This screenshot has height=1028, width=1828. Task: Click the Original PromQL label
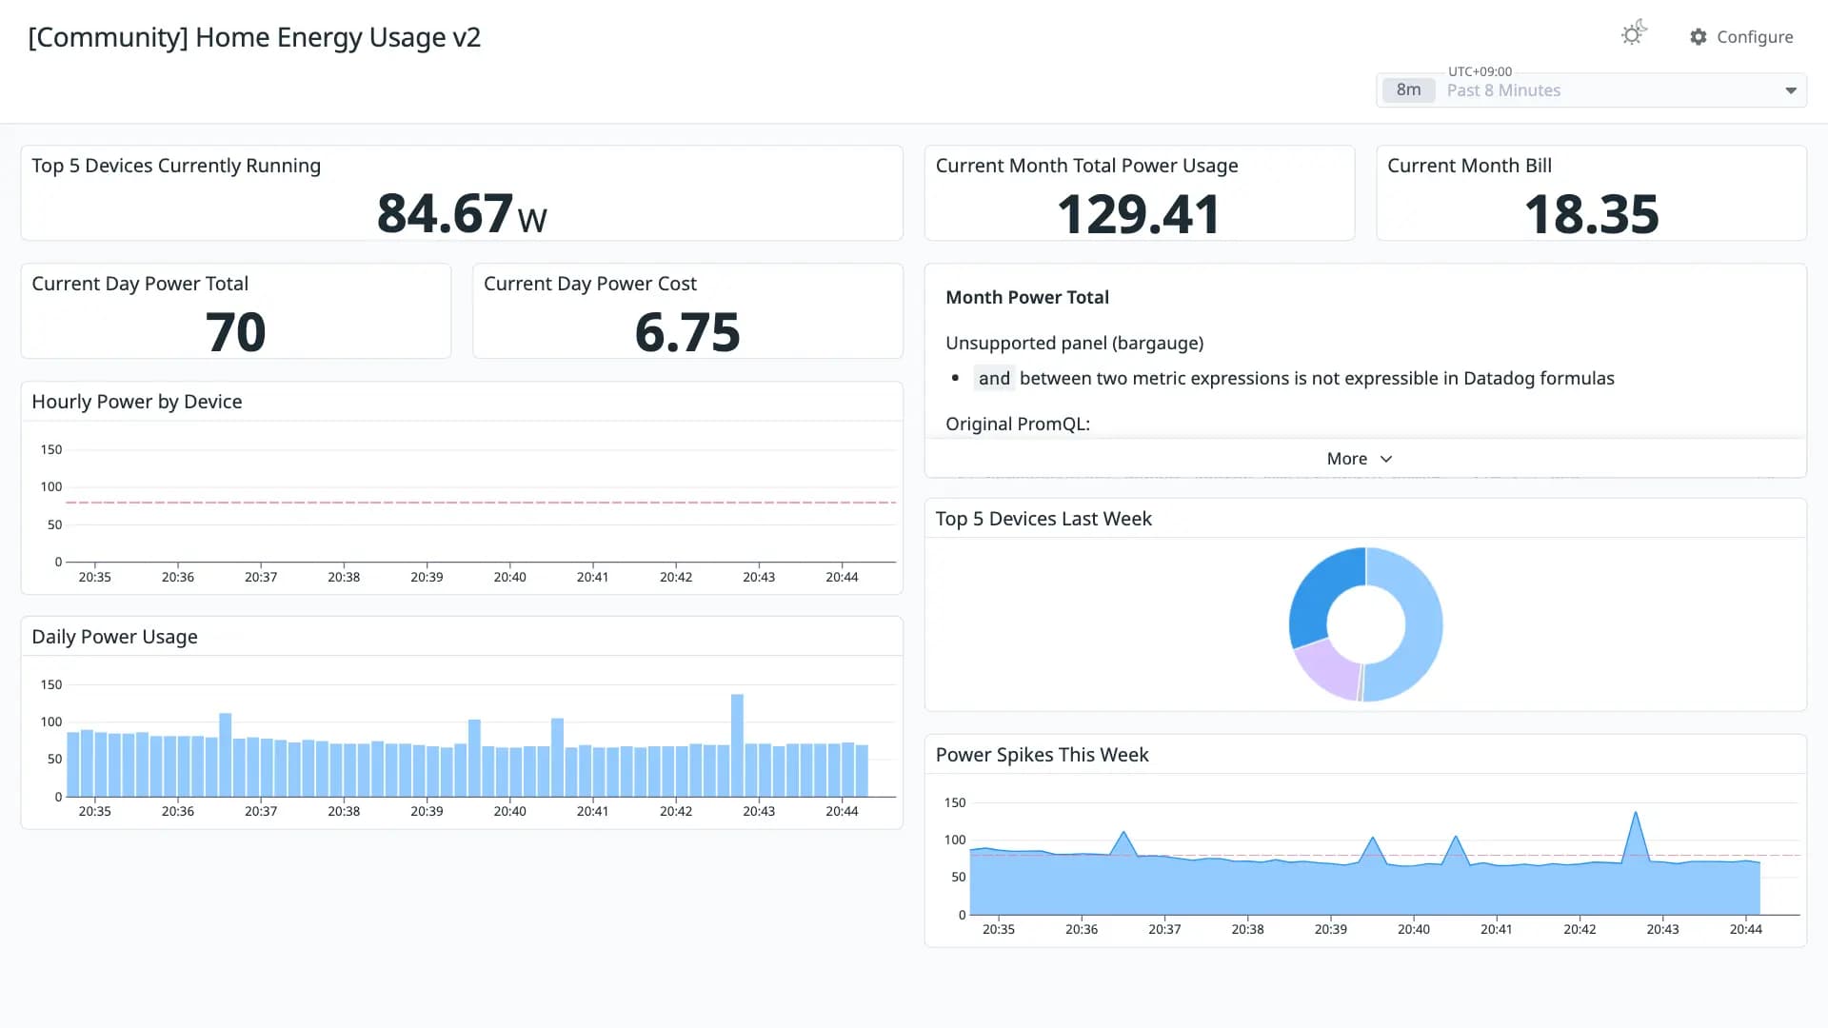pos(1017,424)
